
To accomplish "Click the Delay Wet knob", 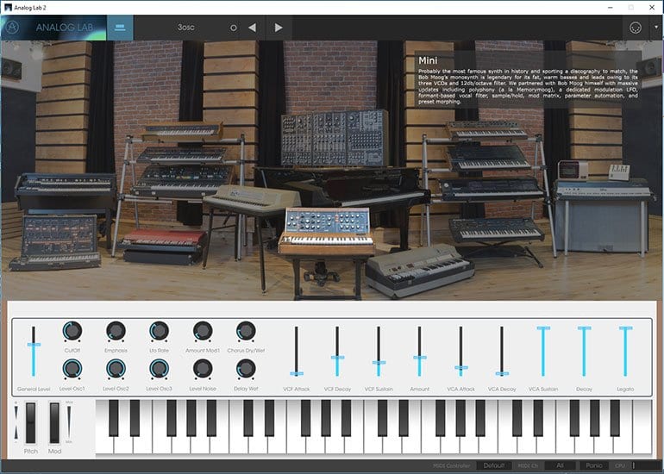I will tap(246, 369).
